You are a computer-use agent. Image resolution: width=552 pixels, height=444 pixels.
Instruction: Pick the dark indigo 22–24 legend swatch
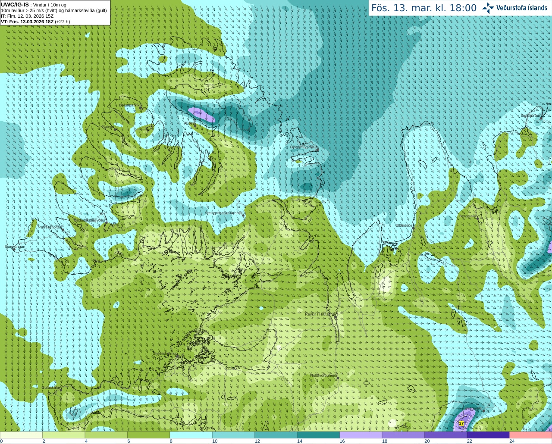489,435
